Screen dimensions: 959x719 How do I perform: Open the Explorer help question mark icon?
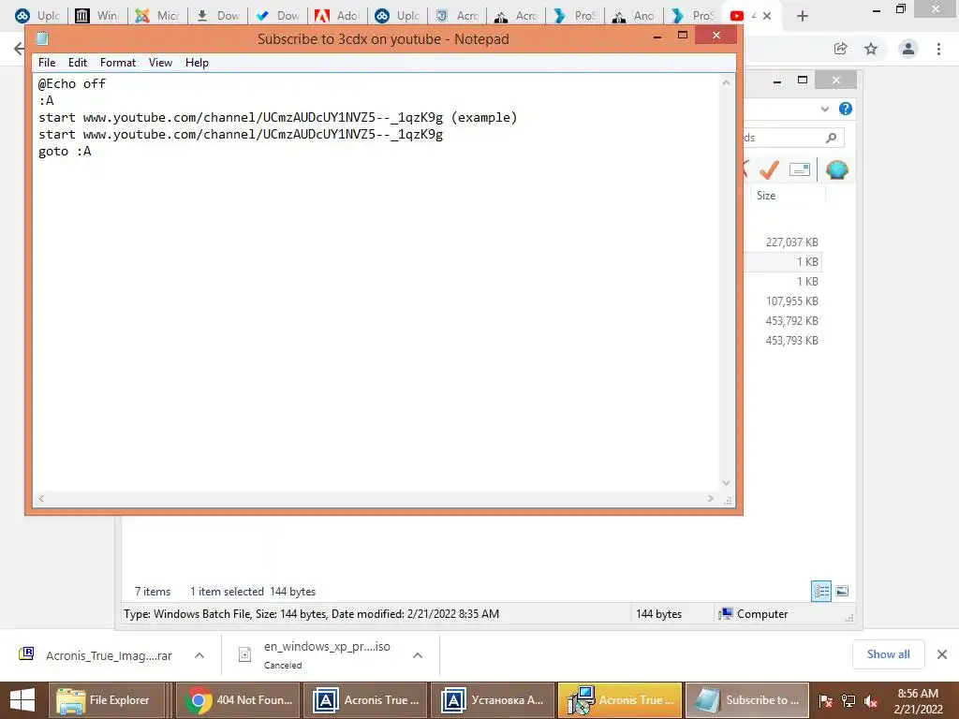(846, 109)
